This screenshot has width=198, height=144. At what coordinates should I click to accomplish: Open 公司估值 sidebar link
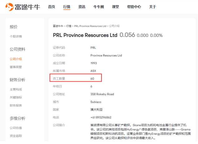click(x=16, y=128)
